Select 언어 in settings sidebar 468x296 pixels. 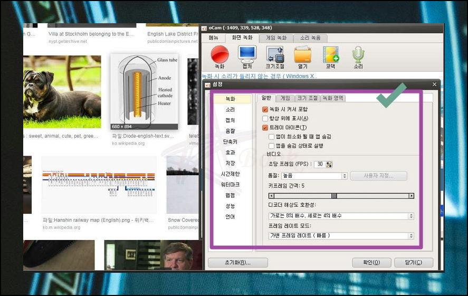(230, 217)
